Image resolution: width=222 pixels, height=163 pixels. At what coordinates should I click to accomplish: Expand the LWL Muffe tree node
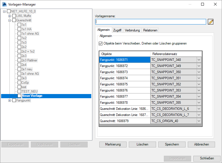(x=9, y=16)
